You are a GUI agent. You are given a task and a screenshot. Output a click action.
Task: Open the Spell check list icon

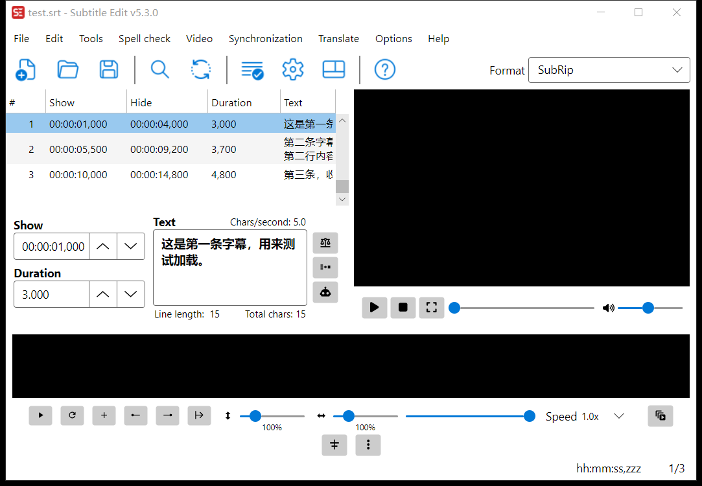click(252, 70)
